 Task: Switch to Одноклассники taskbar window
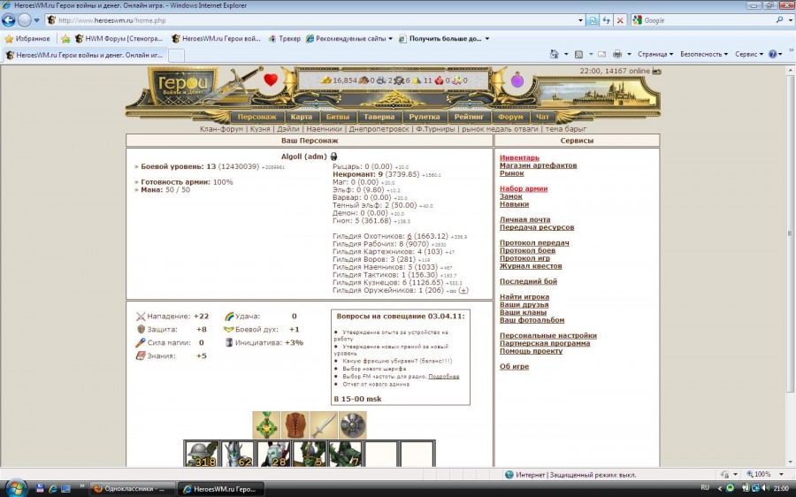tap(133, 489)
